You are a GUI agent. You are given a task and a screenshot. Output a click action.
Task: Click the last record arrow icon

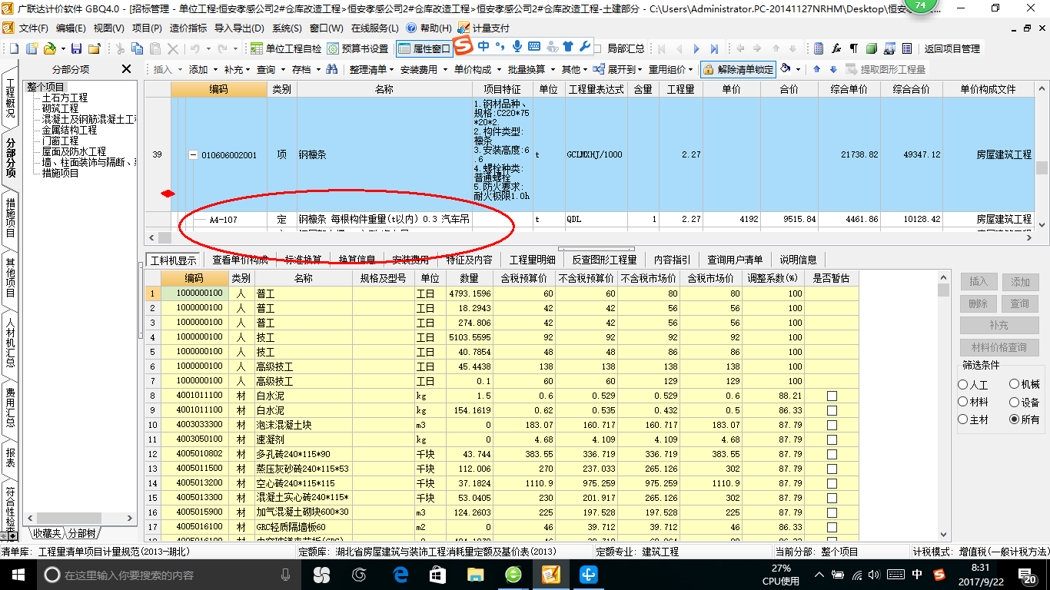(x=714, y=48)
